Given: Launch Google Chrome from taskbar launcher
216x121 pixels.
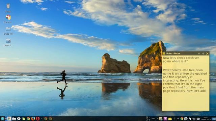Looking at the screenshot, I should [28, 119].
